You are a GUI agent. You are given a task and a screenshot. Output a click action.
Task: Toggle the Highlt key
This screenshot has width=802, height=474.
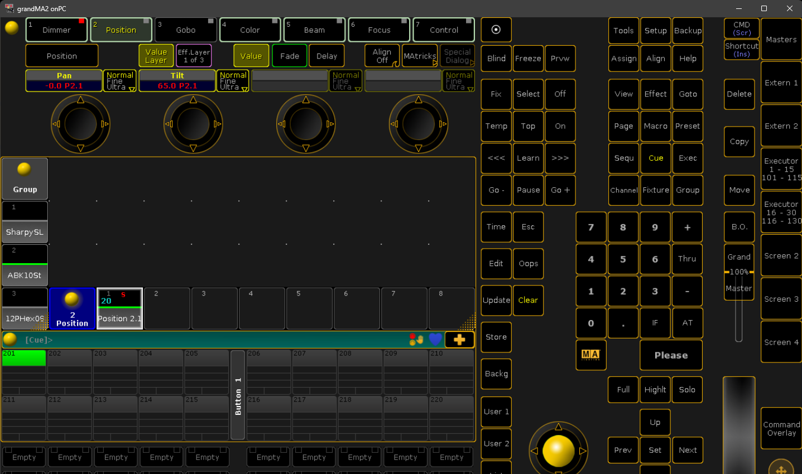point(655,390)
